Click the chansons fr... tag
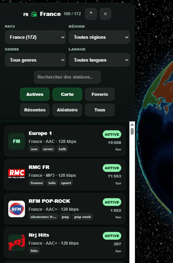Screen dimensions: 173x263 click(x=44, y=217)
